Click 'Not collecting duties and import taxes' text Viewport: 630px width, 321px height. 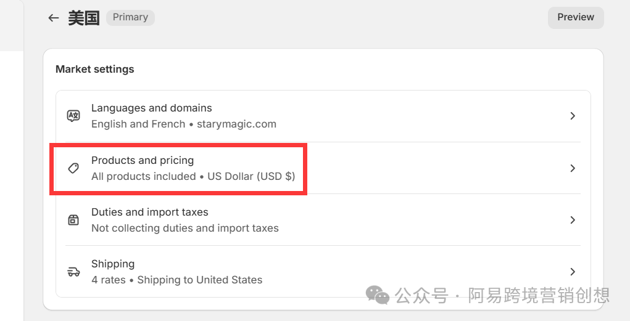tap(185, 228)
